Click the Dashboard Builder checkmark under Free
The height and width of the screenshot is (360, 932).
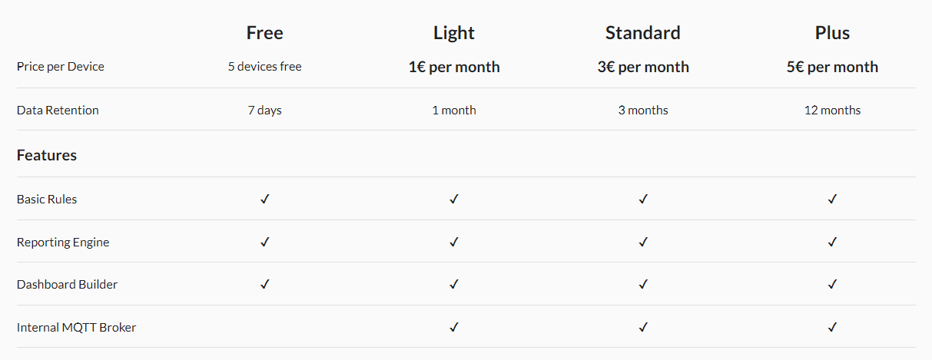coord(265,284)
